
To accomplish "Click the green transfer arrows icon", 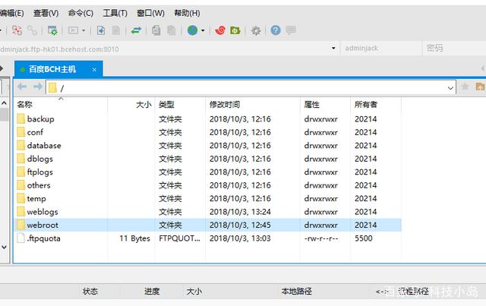I will coord(136,30).
